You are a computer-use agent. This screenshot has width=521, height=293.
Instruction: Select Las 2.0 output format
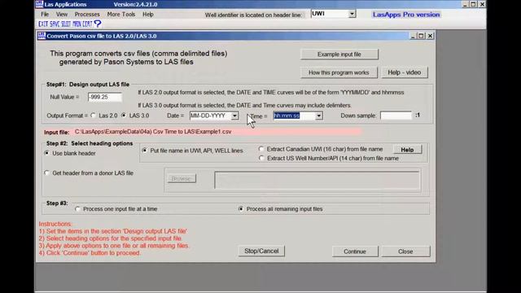[x=94, y=116]
